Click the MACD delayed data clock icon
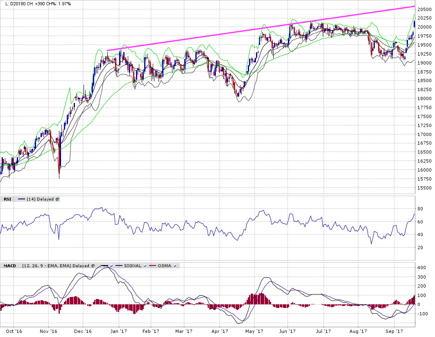The height and width of the screenshot is (337, 435). click(x=93, y=266)
